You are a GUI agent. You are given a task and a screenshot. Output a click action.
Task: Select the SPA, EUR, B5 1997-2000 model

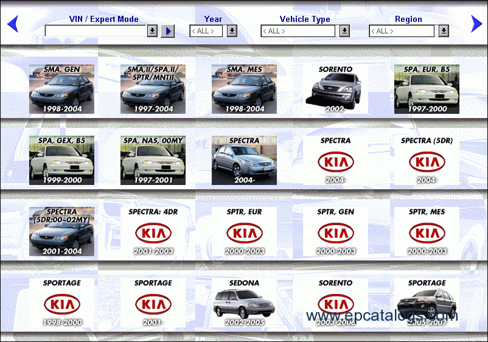(427, 89)
